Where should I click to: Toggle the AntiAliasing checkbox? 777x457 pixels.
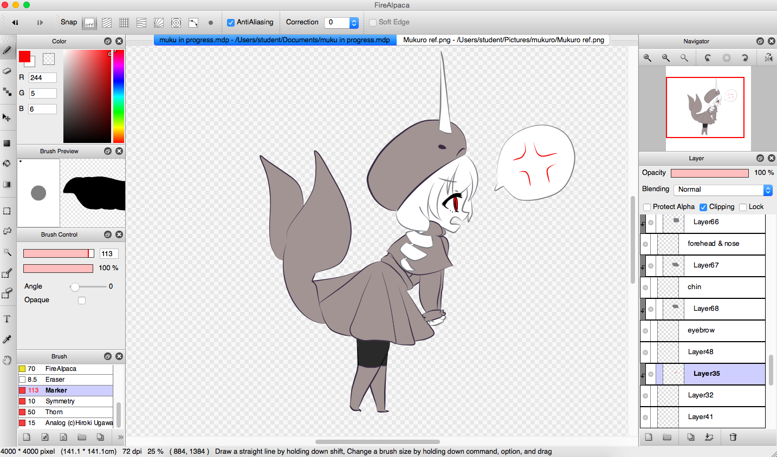tap(231, 23)
